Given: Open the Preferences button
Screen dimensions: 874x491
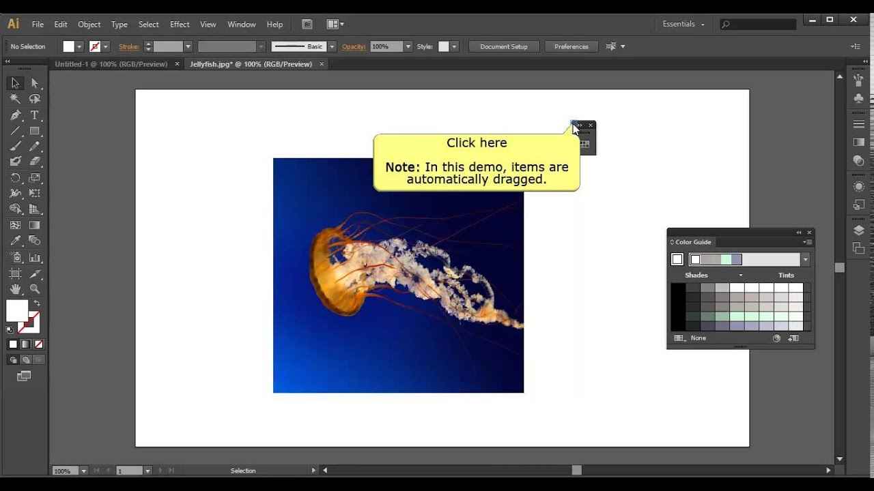Looking at the screenshot, I should pyautogui.click(x=571, y=46).
